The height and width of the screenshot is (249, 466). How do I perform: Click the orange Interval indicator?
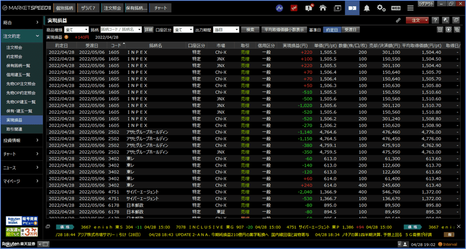[447, 244]
